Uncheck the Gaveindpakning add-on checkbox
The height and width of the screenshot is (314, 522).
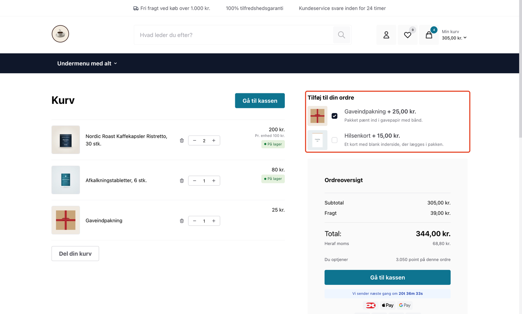coord(334,116)
